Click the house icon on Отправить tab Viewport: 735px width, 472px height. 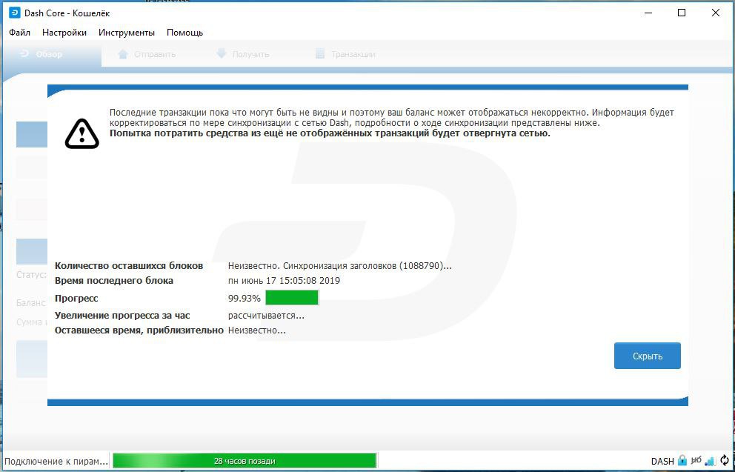click(x=123, y=54)
